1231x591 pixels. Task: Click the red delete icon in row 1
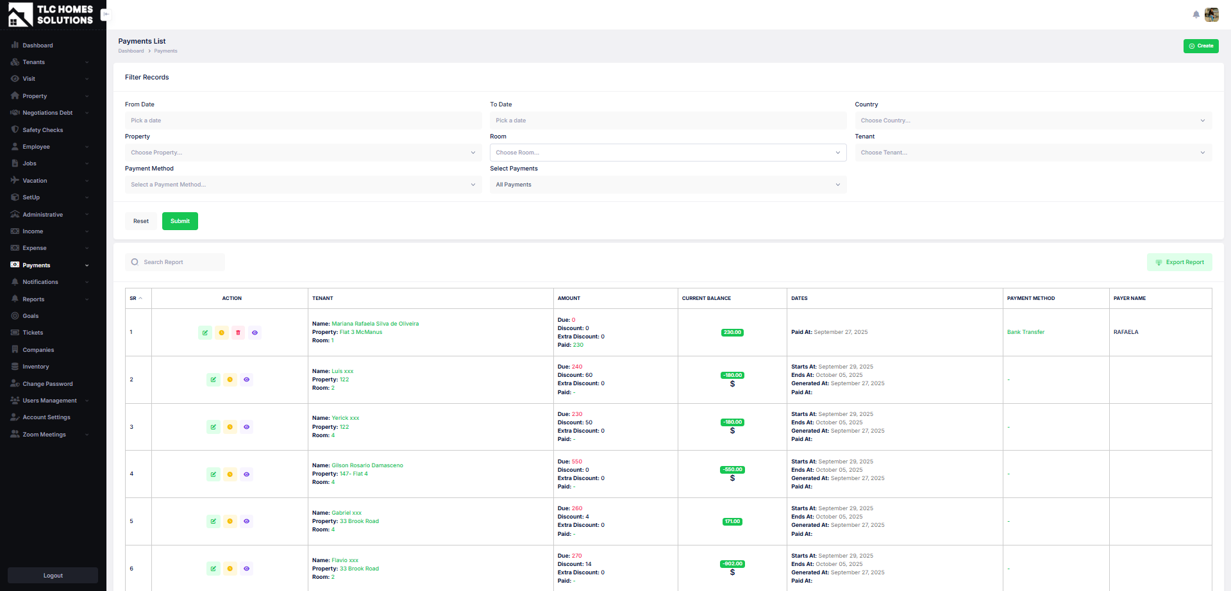pos(238,333)
